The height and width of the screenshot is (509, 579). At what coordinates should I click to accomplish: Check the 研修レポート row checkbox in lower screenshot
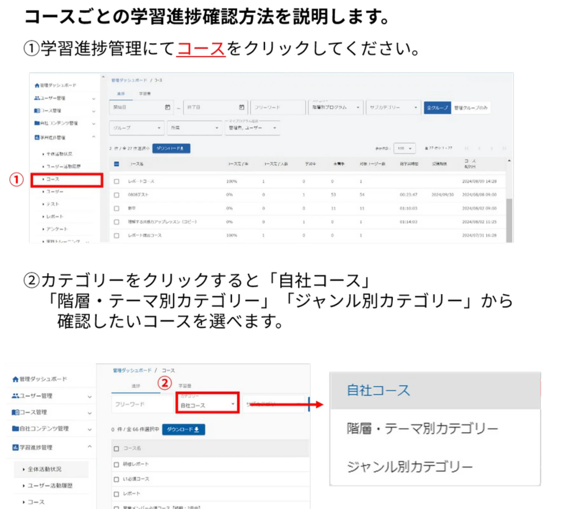pos(116,464)
